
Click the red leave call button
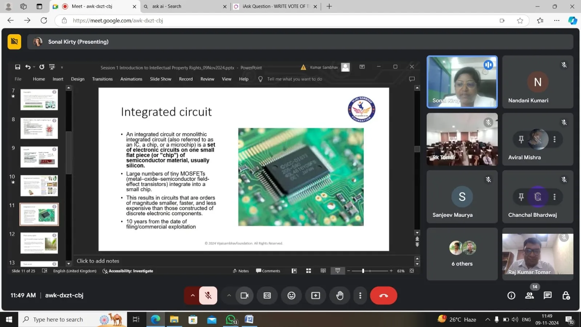pos(383,295)
